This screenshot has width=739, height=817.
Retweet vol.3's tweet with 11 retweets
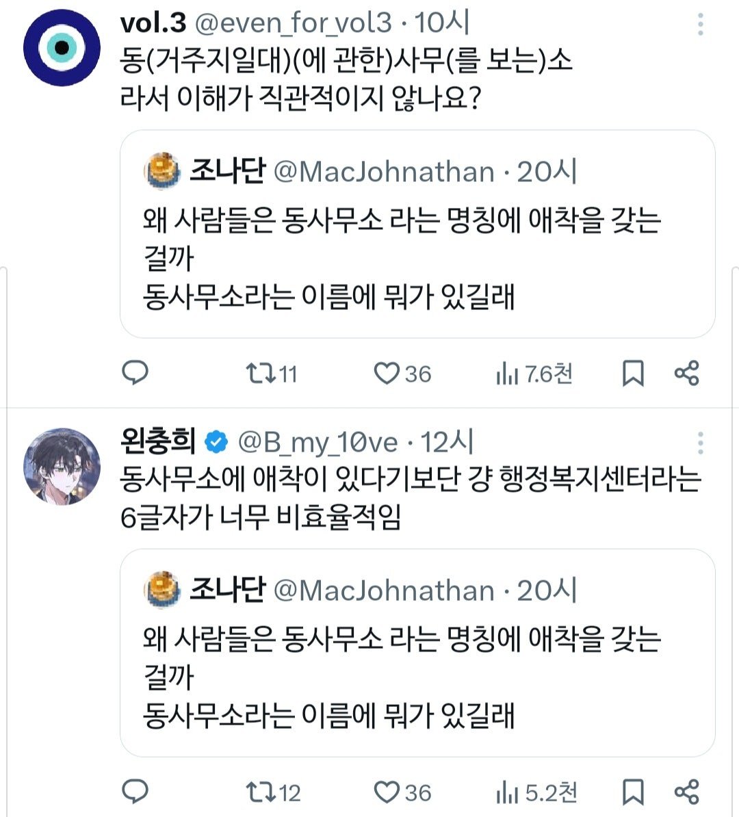(272, 374)
